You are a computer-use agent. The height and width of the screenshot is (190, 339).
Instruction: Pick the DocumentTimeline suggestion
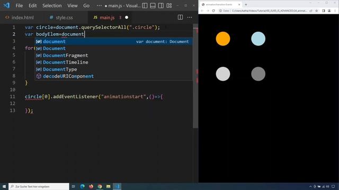114,62
